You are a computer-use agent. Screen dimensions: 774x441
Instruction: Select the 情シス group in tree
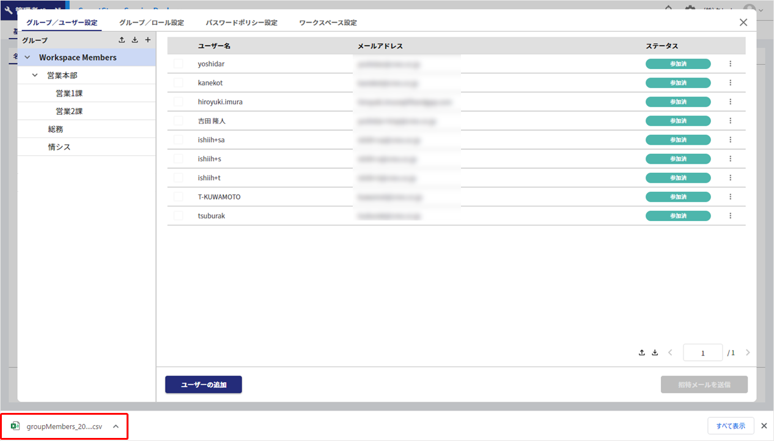[x=59, y=147]
